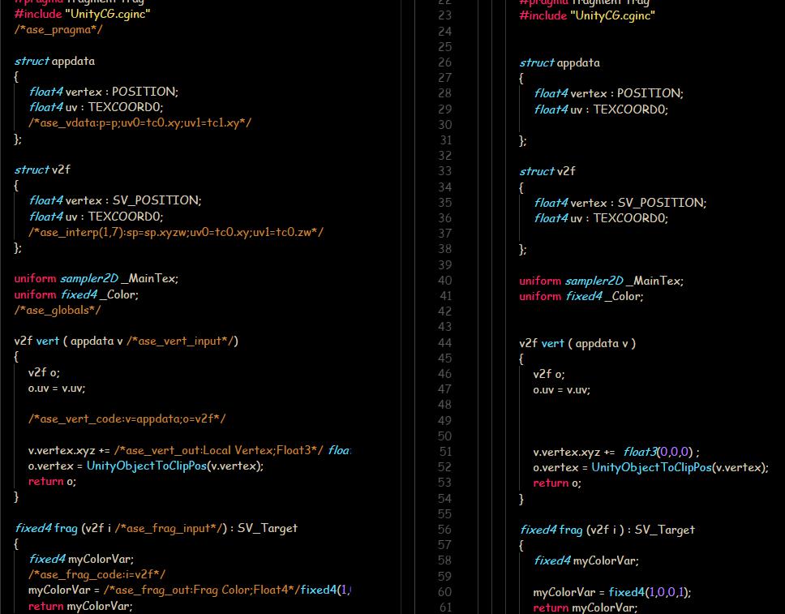Click 'return myColorVar;' in the right pane
This screenshot has height=614, width=785.
(586, 608)
